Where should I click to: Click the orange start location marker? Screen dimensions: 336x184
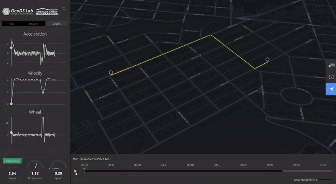pos(111,73)
